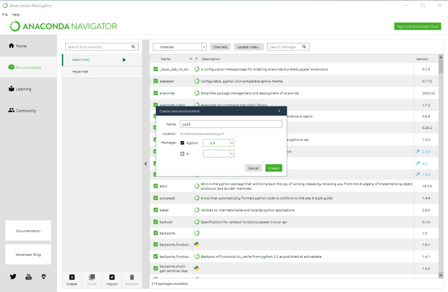Click the scrollbar down arrow
The image size is (448, 292).
(x=441, y=275)
